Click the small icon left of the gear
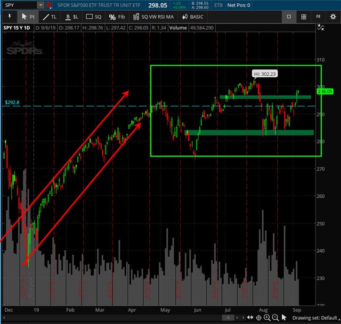Viewport: 341px width, 324px height. (x=318, y=16)
